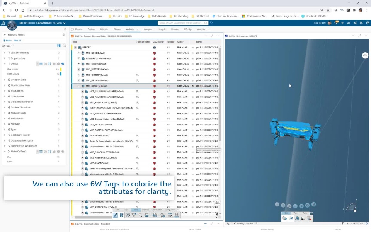The width and height of the screenshot is (371, 232).
Task: Click the remove-with-red-X icon in the 3D Compose toolbar
Action: coord(309,218)
